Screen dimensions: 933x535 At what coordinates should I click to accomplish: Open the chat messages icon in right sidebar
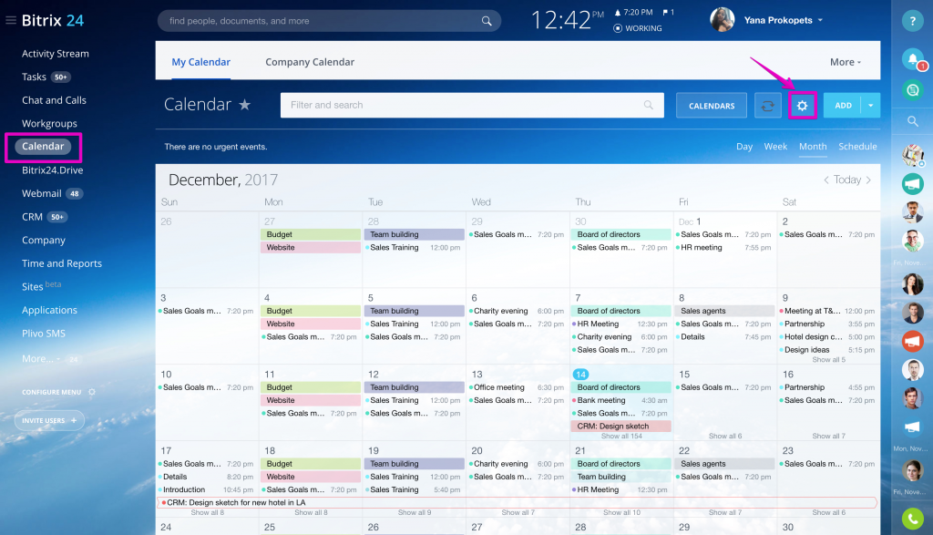click(912, 90)
